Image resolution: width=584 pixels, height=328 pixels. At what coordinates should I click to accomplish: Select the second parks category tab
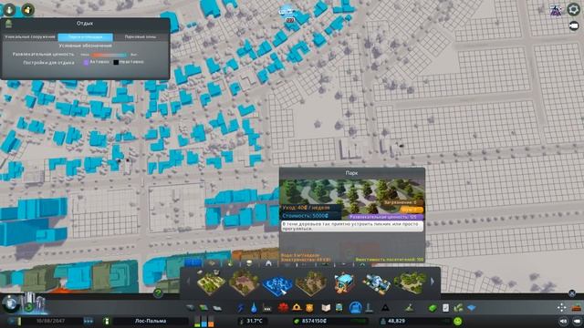point(212,263)
